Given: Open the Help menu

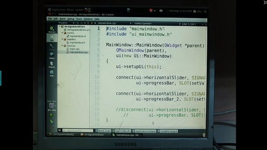Looking at the screenshot, I should tap(97, 19).
